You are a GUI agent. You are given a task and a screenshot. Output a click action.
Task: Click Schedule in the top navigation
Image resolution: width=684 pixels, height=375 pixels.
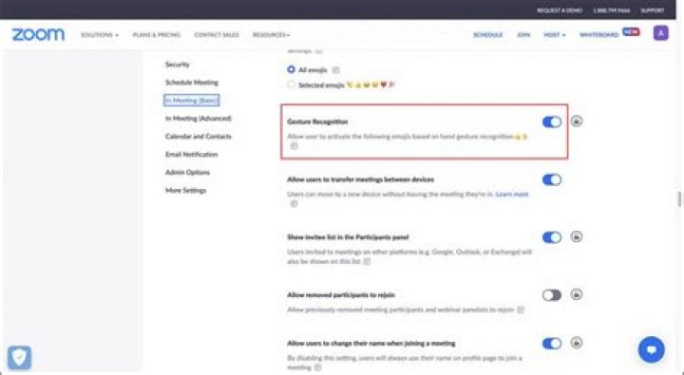point(487,35)
